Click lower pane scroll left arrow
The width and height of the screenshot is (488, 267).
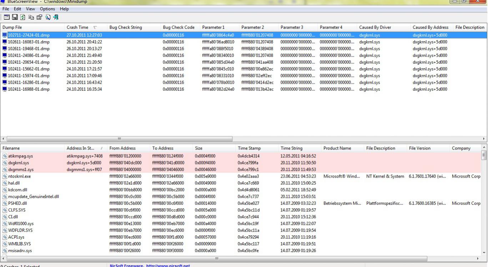[x=4, y=258]
